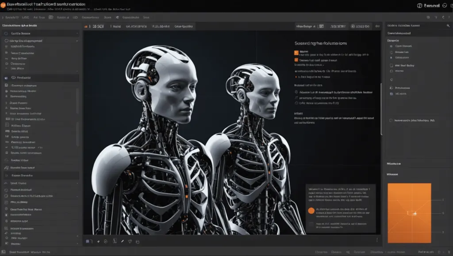
Task: Select the shield-shaped tool in viewport bottom toolbar
Action: pyautogui.click(x=130, y=241)
